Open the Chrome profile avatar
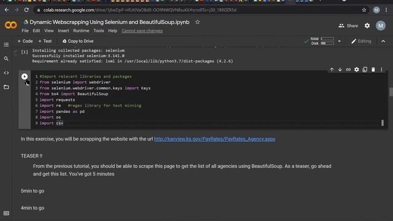The width and height of the screenshot is (393, 221). coord(376,10)
